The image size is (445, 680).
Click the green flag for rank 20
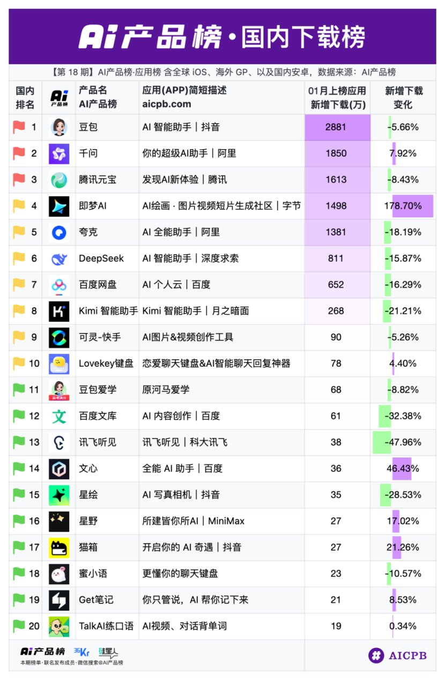click(19, 626)
